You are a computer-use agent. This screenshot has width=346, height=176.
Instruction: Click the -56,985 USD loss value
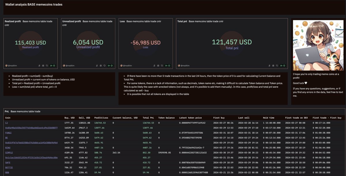tap(146, 43)
